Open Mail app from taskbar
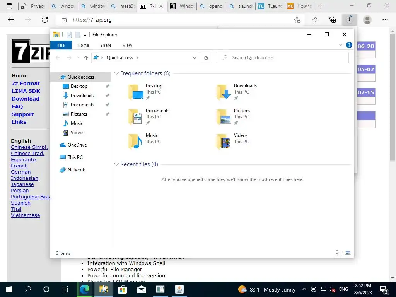Viewport: 396px width, 297px height. [142, 289]
